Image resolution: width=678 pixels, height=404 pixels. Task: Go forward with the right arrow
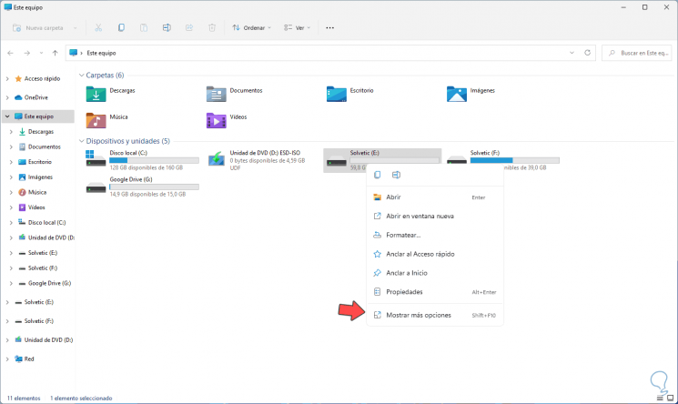coord(26,53)
